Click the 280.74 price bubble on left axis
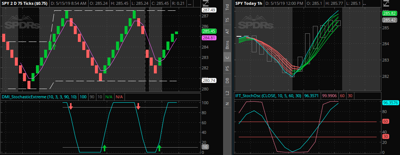The width and height of the screenshot is (400, 155). pos(209,80)
